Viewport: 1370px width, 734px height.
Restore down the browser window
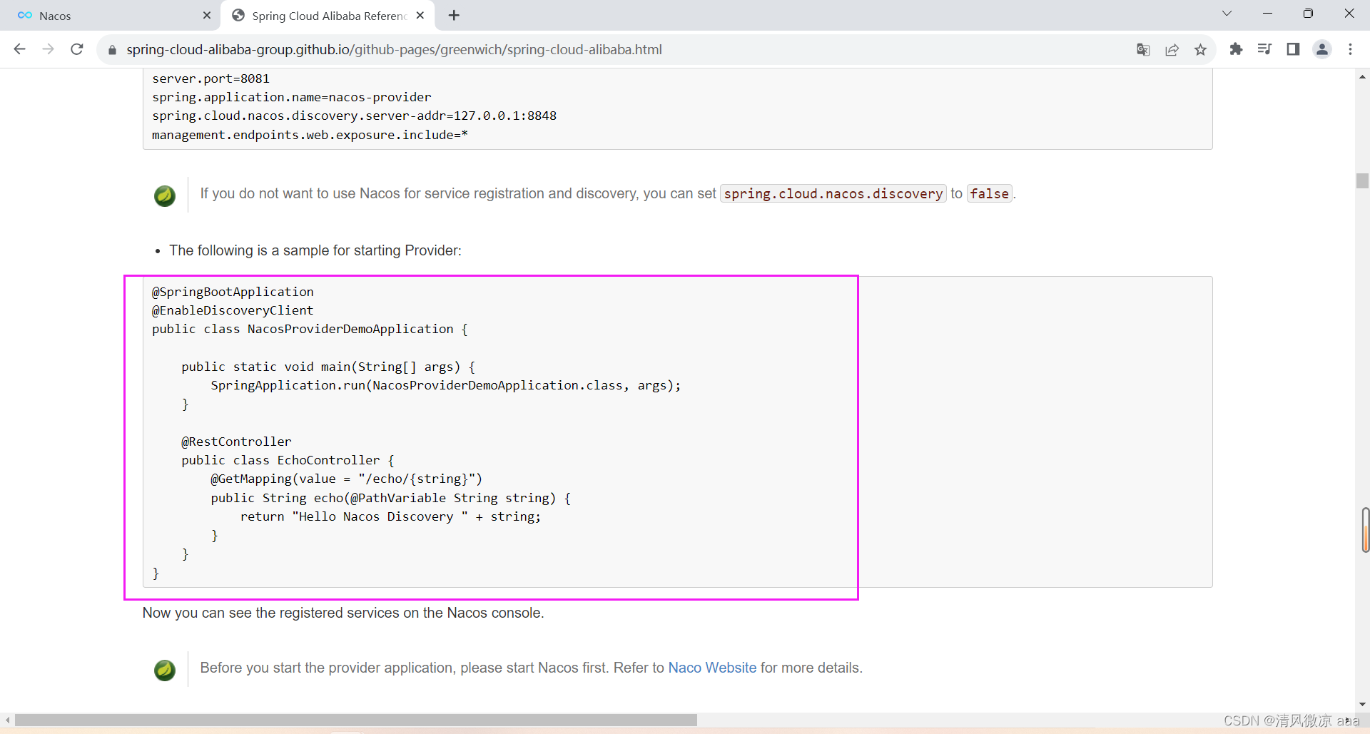pos(1308,14)
